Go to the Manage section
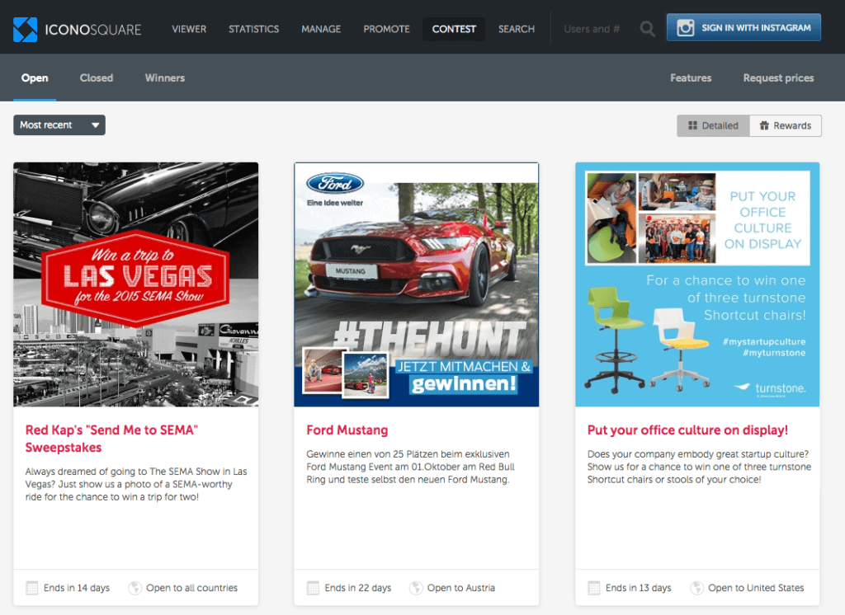Image resolution: width=845 pixels, height=615 pixels. [321, 29]
